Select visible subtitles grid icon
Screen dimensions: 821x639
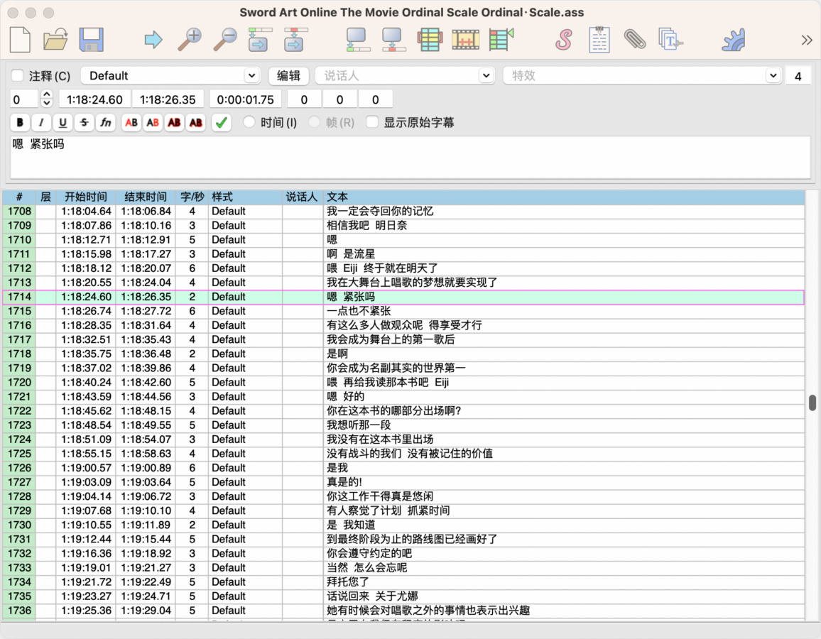[x=430, y=40]
